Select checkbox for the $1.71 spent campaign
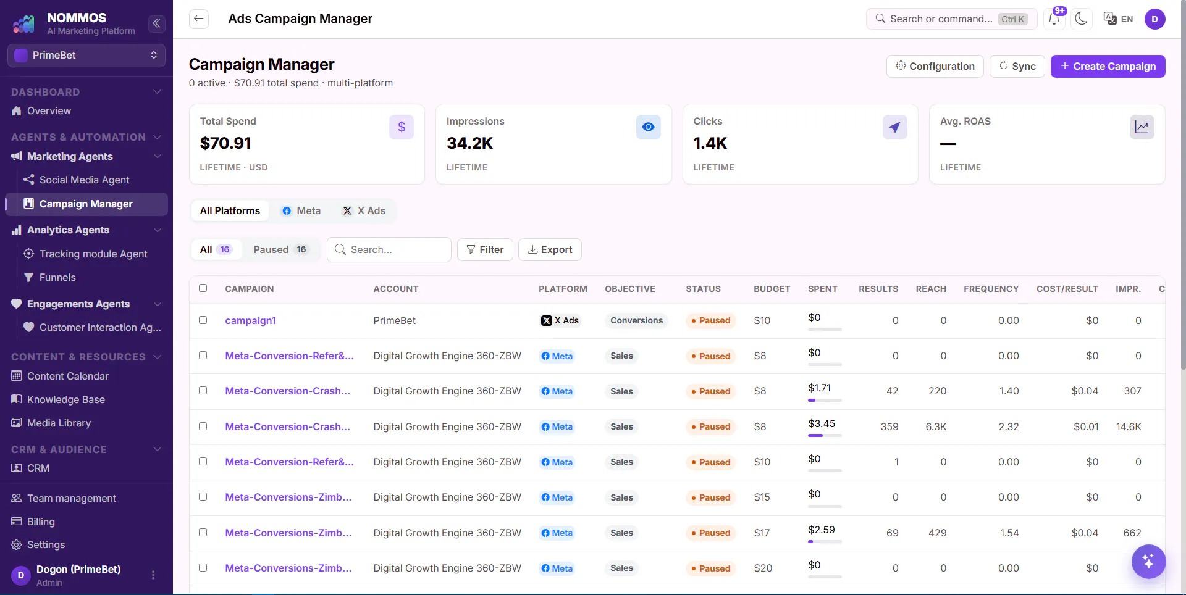The image size is (1186, 595). point(203,391)
